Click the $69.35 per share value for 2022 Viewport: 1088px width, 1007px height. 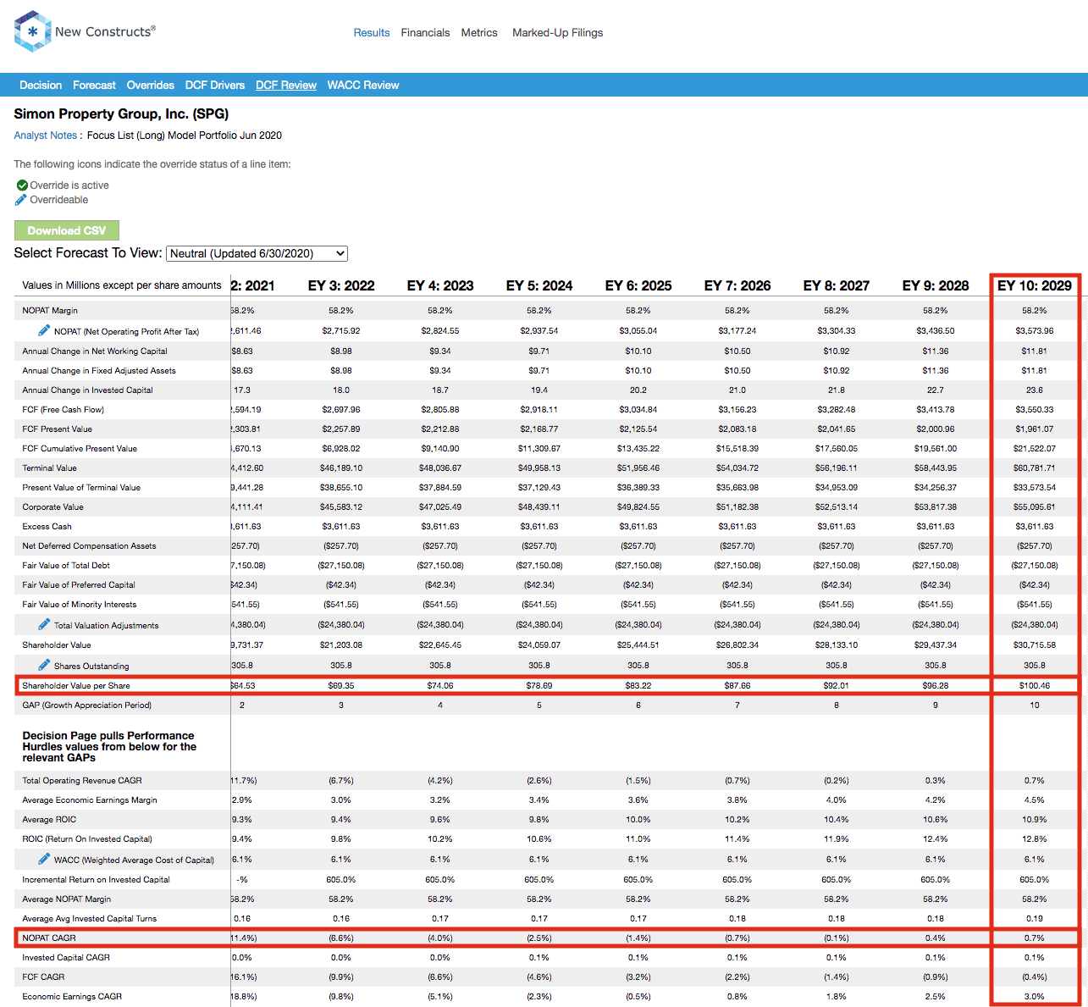341,686
